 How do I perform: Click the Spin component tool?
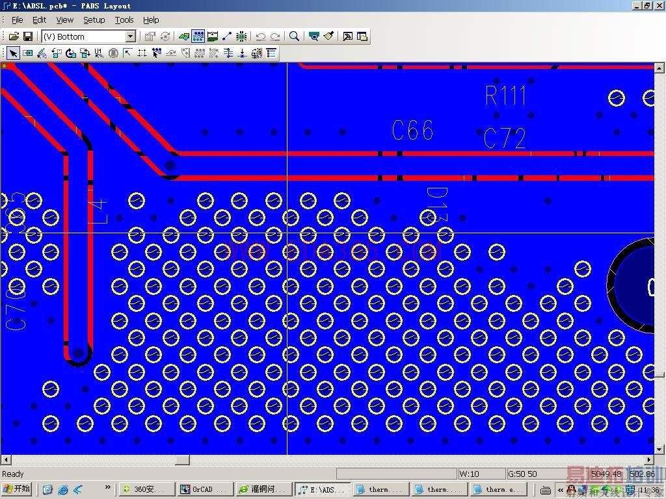(70, 53)
